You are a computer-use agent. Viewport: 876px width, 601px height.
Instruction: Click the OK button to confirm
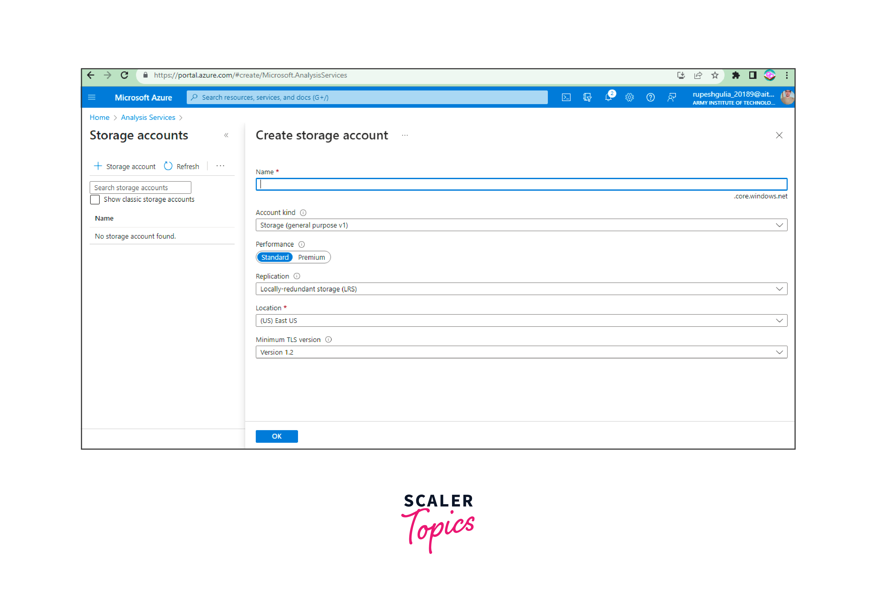coord(277,436)
